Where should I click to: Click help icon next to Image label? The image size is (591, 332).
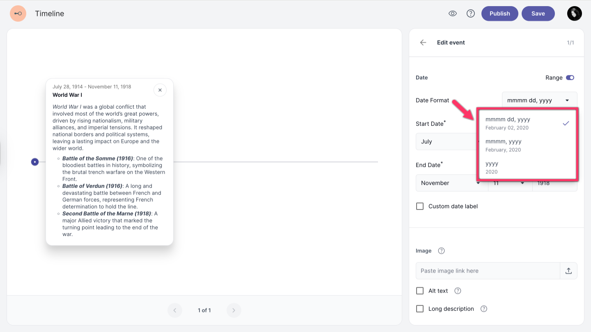click(x=441, y=251)
